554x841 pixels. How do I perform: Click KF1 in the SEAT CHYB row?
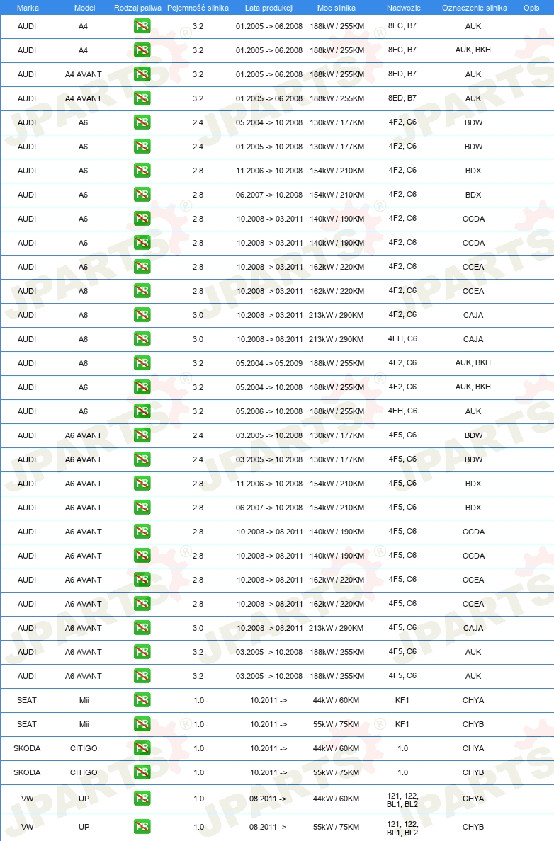(402, 724)
